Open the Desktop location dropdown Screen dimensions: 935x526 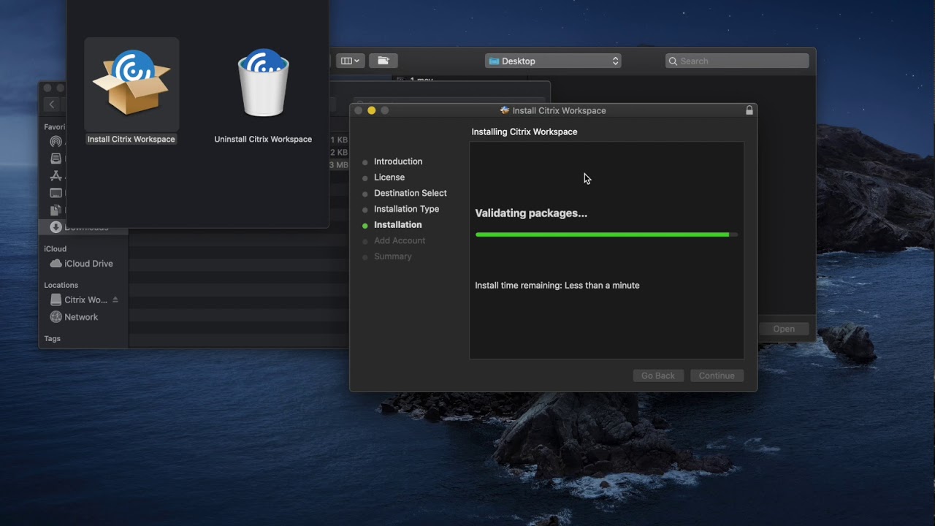pyautogui.click(x=553, y=61)
